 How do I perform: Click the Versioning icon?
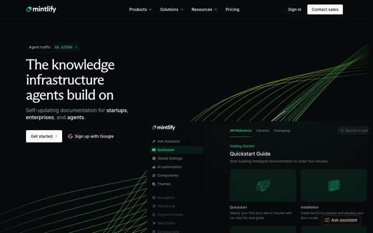[154, 206]
